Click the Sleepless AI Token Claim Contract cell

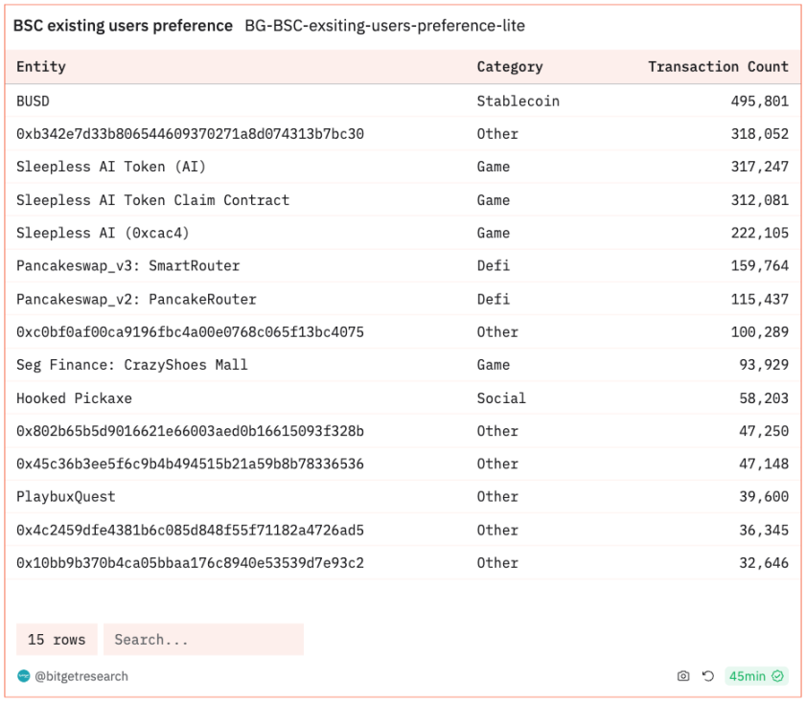(x=152, y=200)
